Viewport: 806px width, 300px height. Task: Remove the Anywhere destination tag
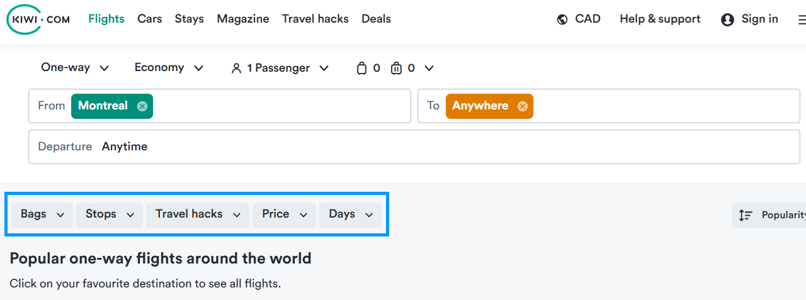[x=523, y=106]
